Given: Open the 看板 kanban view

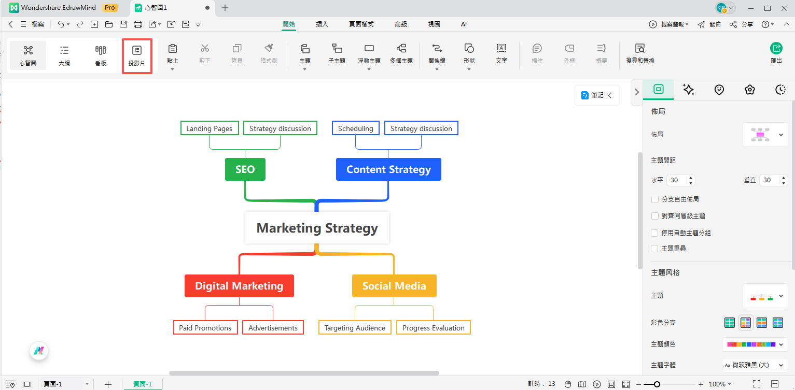Looking at the screenshot, I should tap(101, 55).
